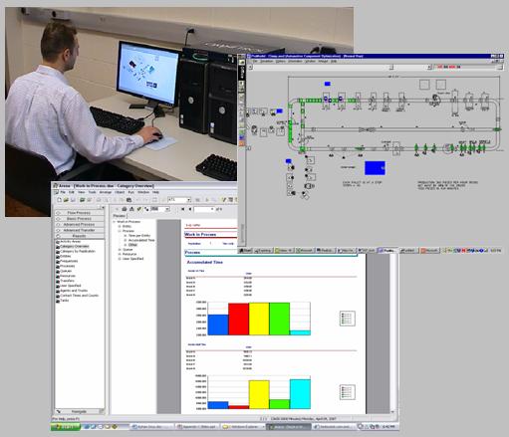Viewport: 509px width, 437px height.
Task: Open the Edit menu in Arena
Action: point(72,192)
